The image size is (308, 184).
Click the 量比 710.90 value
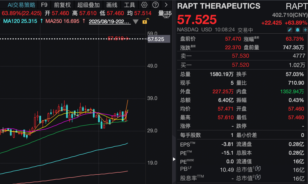click(296, 83)
